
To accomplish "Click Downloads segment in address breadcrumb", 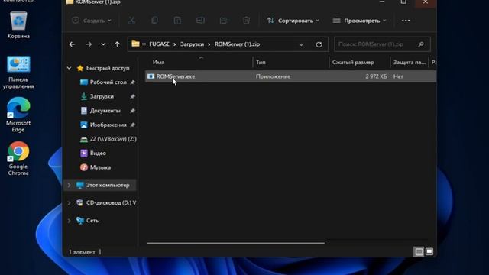I will coord(192,44).
